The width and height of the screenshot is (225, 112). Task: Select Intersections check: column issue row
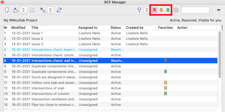[110, 55]
